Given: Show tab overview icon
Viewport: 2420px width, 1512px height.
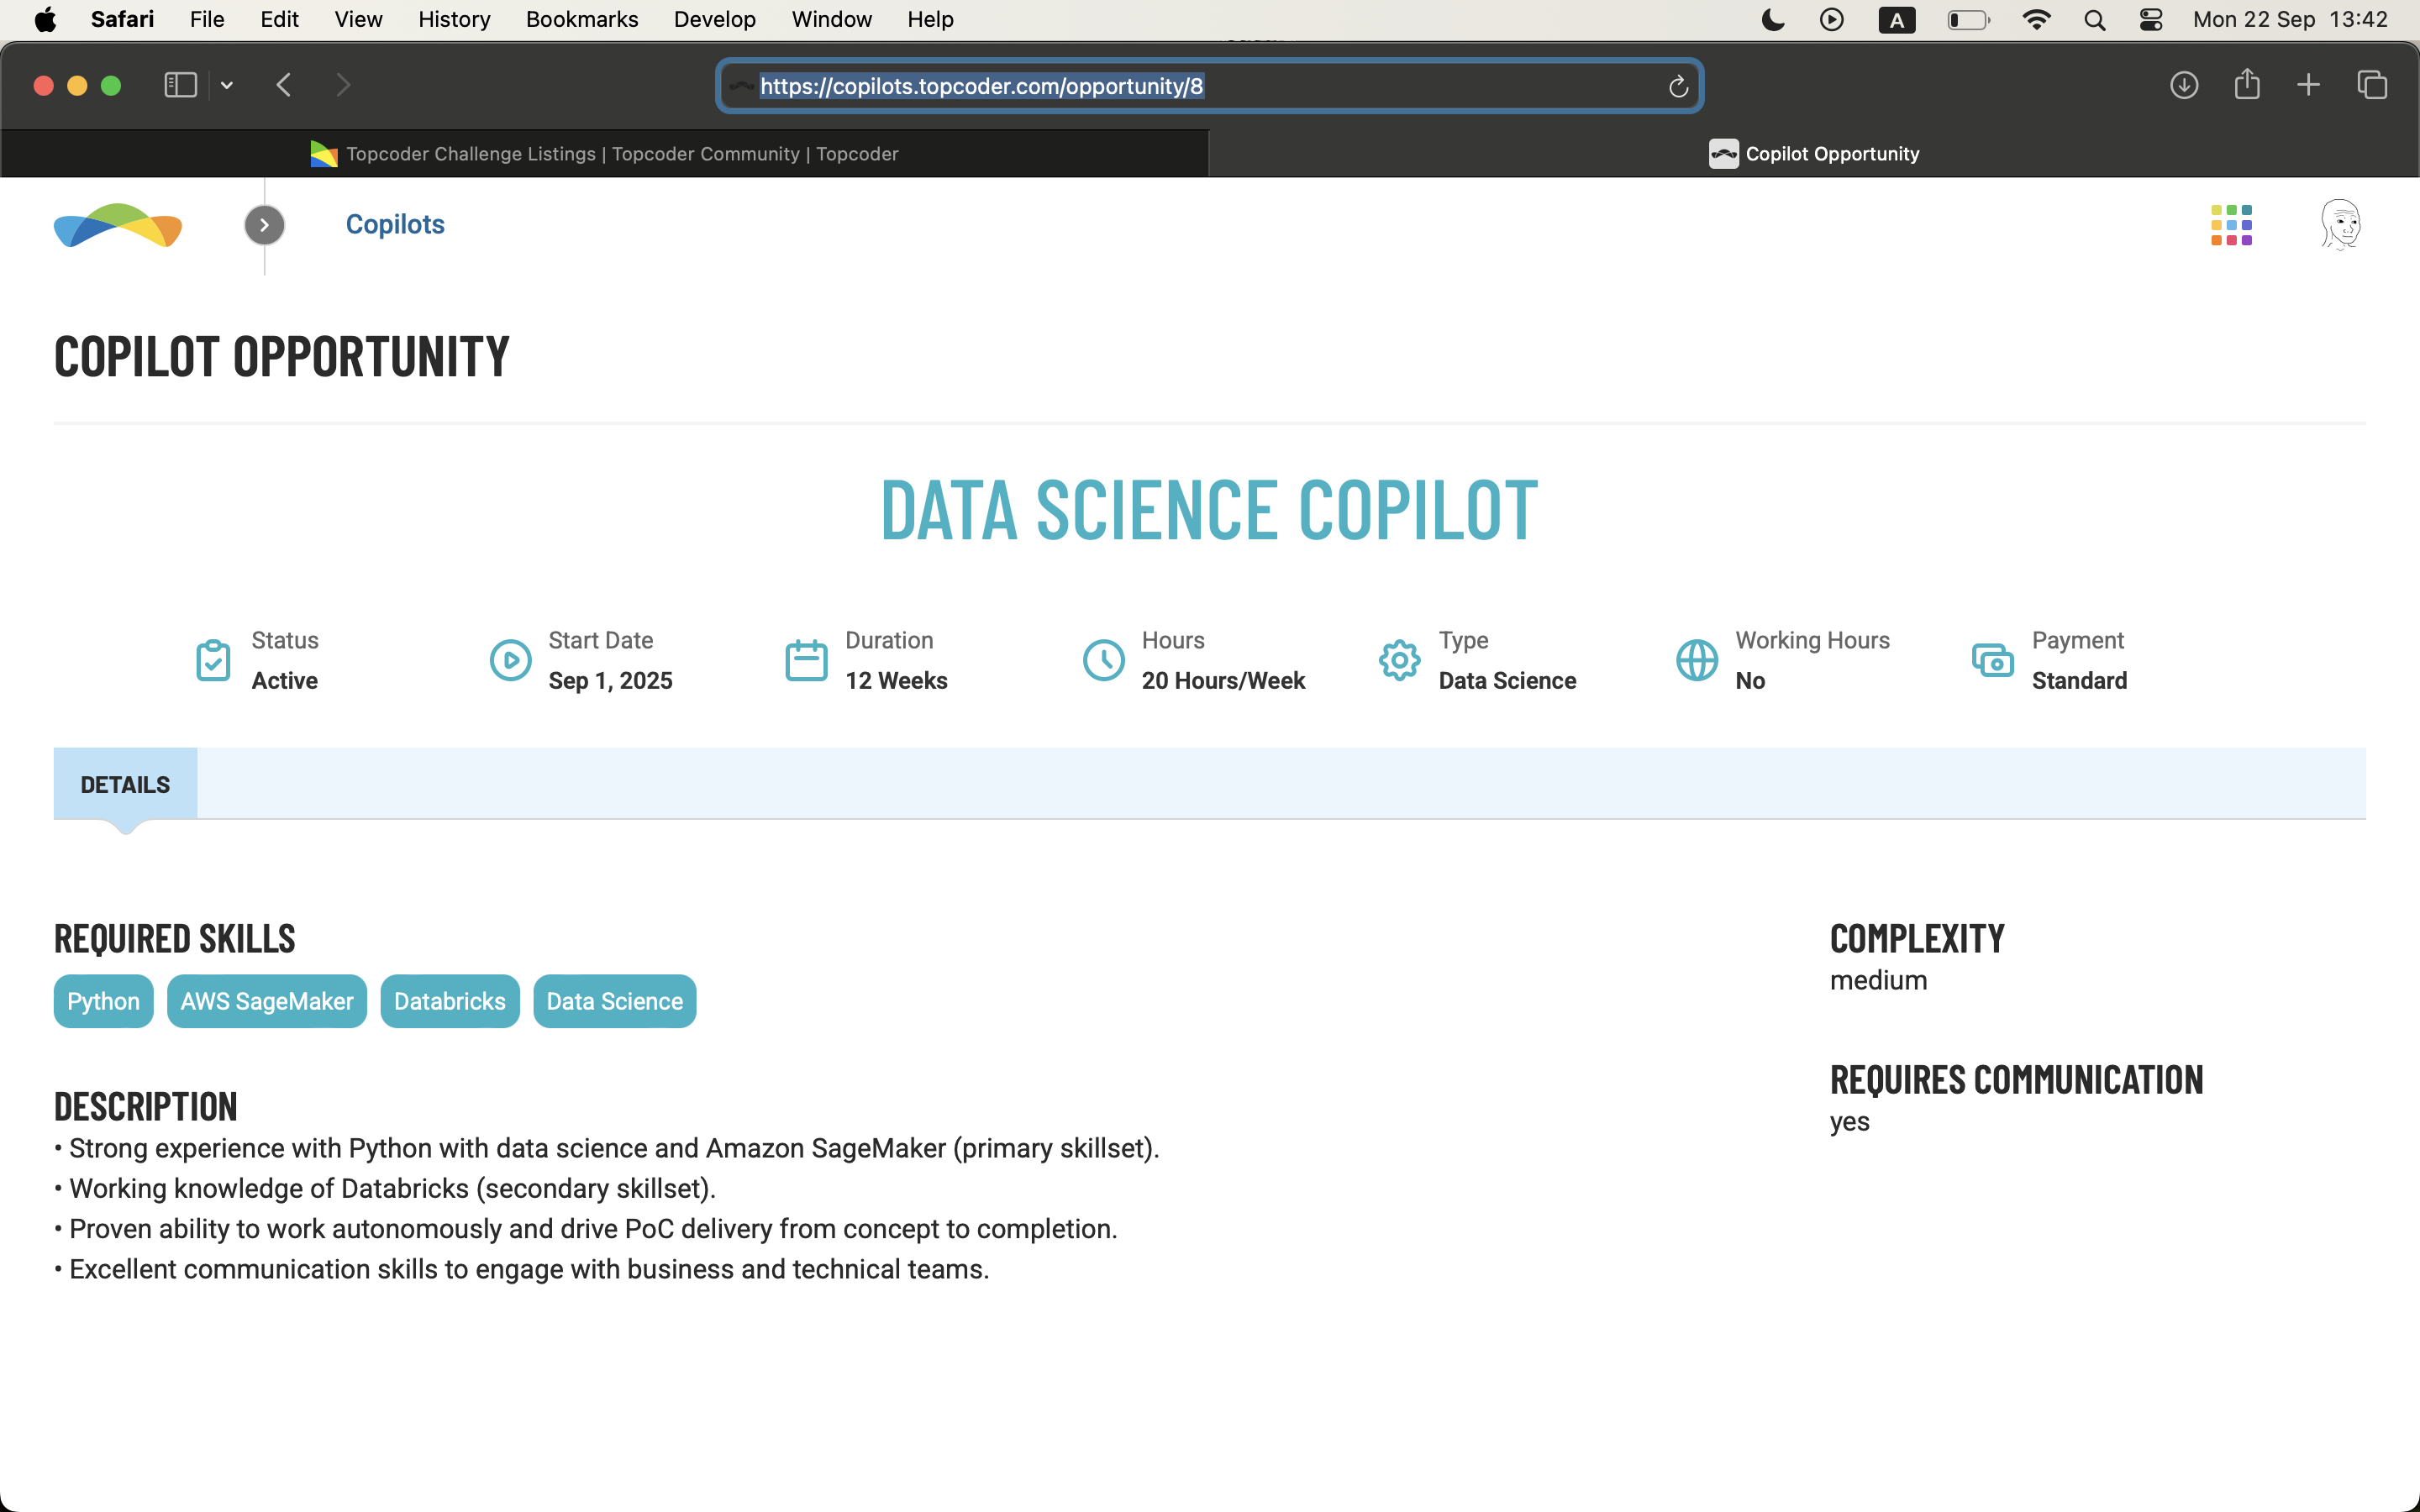Looking at the screenshot, I should pos(2372,85).
